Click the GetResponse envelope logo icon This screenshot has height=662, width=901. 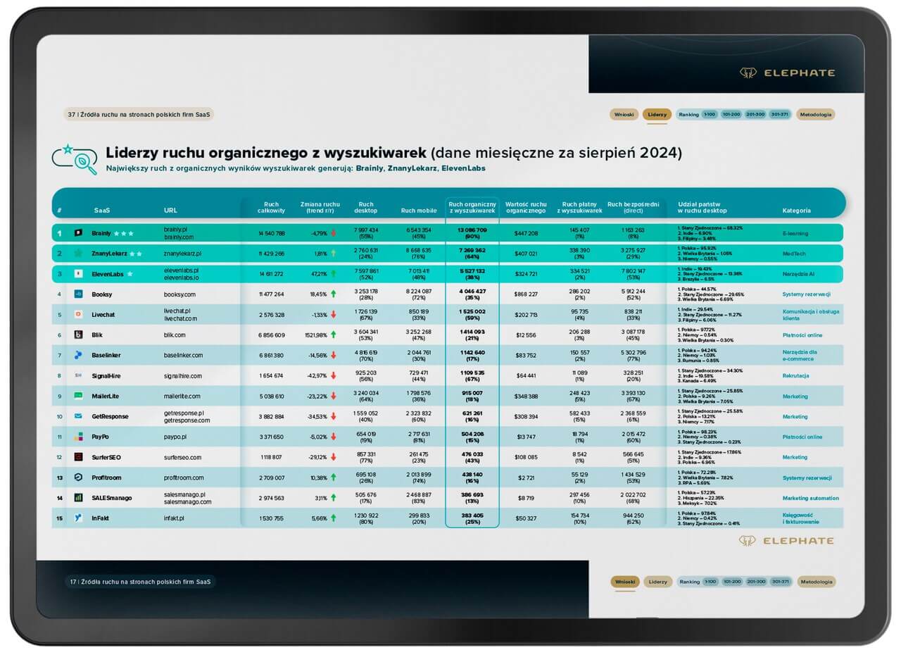[79, 416]
